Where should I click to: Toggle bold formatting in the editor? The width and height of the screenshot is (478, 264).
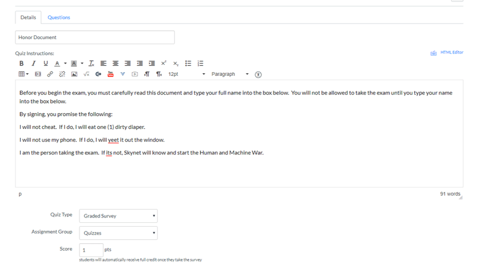(x=21, y=64)
